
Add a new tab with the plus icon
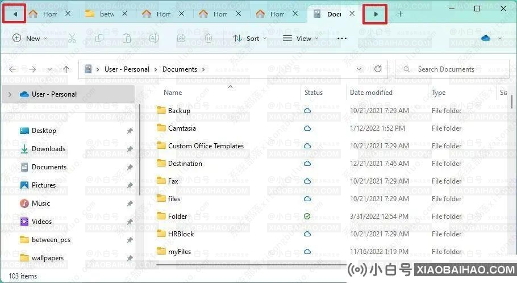click(400, 14)
